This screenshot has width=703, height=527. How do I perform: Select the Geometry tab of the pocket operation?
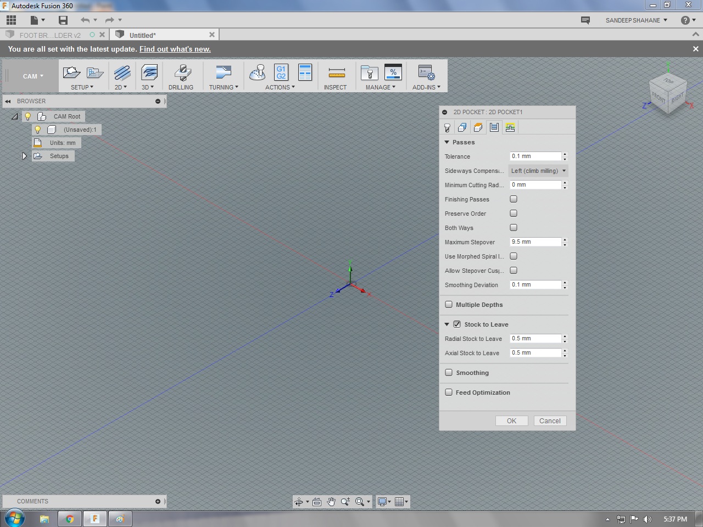pyautogui.click(x=462, y=127)
